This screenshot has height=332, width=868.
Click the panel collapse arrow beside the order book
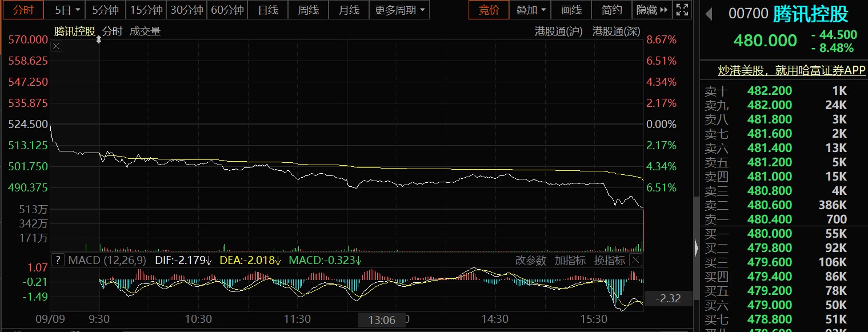696,248
